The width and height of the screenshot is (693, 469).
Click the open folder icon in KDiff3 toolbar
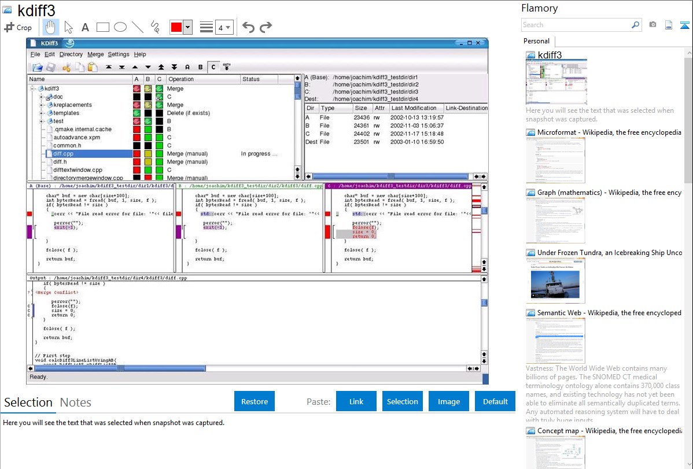37,67
